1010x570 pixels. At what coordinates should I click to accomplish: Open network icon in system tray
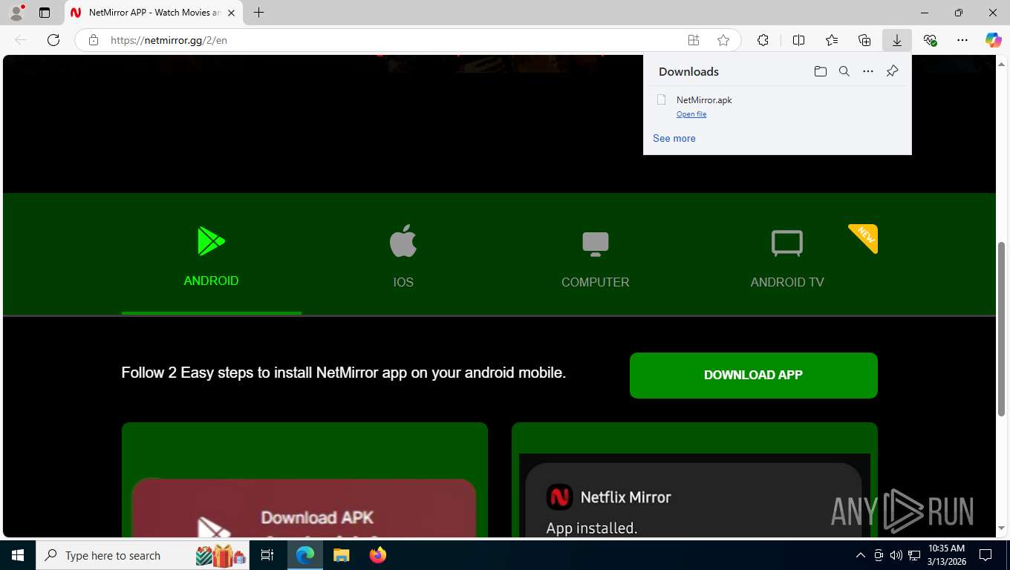pos(914,555)
